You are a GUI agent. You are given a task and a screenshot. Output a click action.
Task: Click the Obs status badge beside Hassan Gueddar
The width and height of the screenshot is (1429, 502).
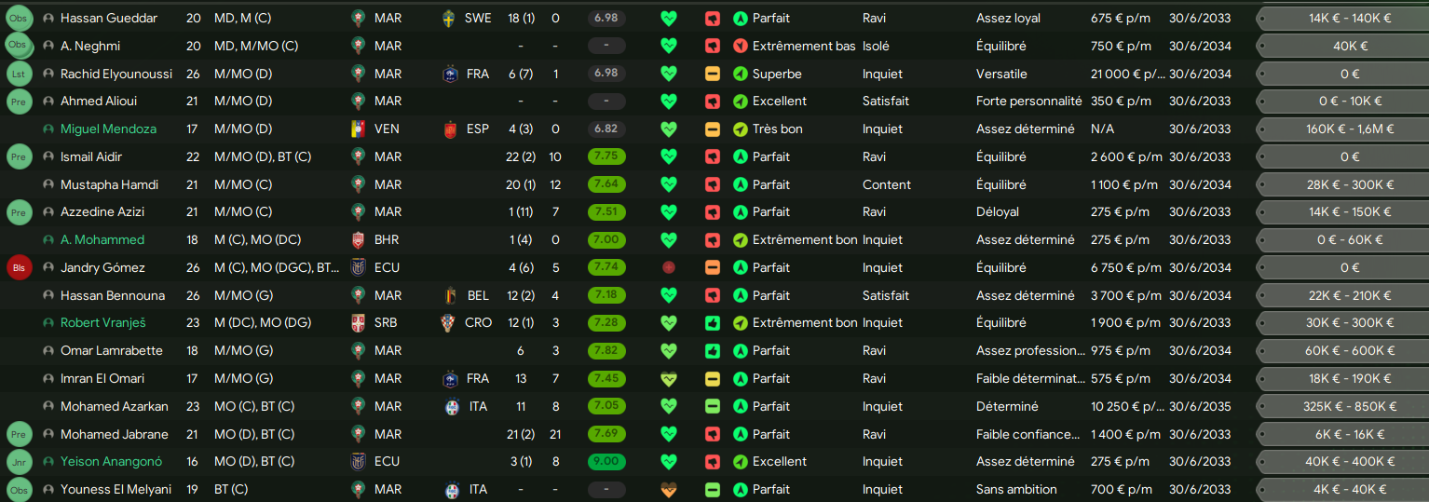coord(19,19)
